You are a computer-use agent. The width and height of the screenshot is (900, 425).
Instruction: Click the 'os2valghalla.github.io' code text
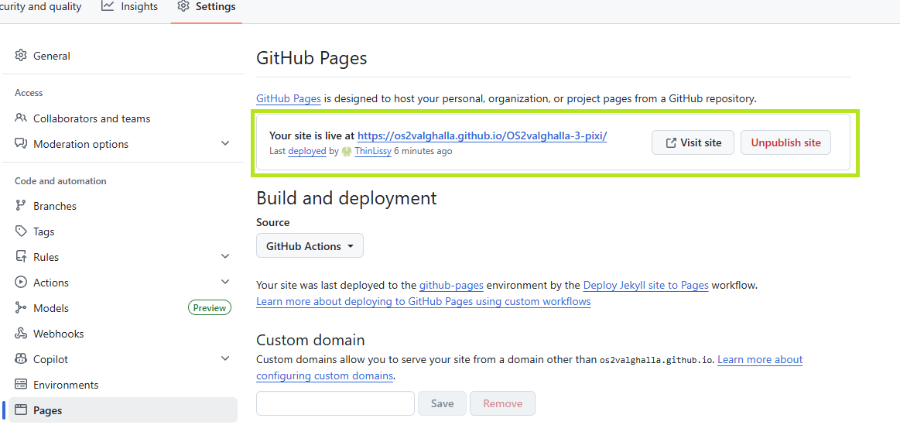(x=656, y=360)
